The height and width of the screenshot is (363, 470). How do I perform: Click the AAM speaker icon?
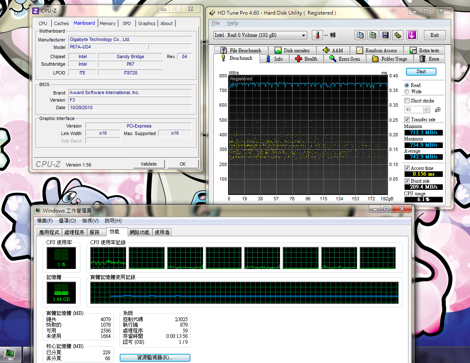pos(326,50)
